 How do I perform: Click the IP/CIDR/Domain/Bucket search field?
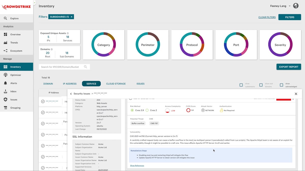pos(62,67)
